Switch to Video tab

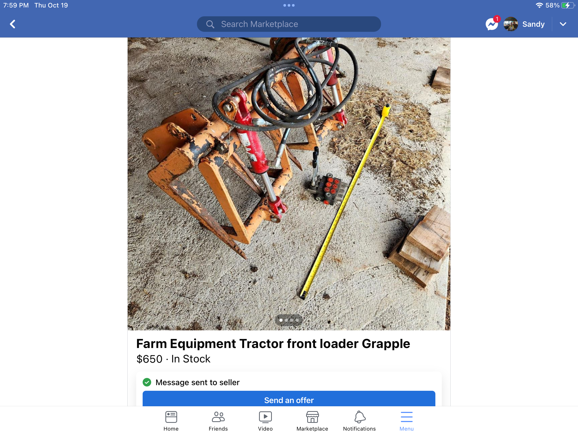[x=265, y=421]
